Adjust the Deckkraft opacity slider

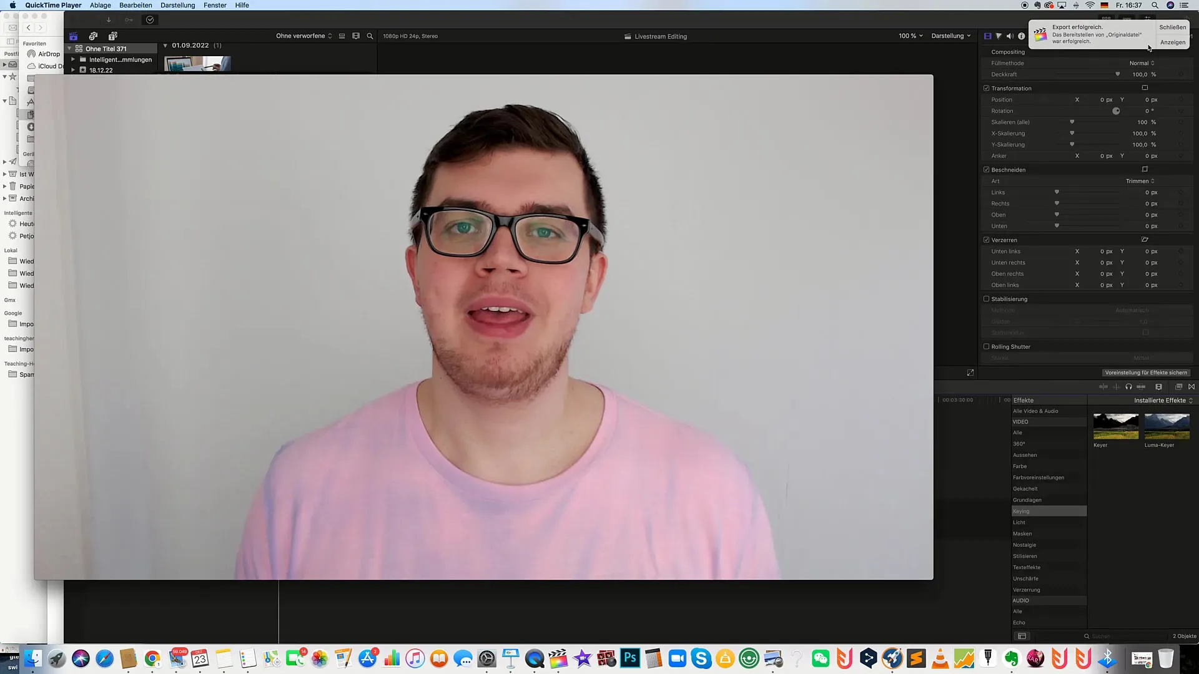click(1117, 74)
